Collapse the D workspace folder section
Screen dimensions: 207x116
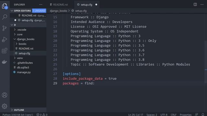coord(12,25)
